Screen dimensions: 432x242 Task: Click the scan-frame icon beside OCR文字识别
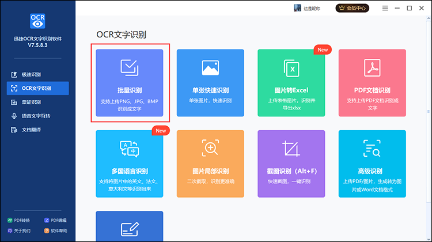[14, 88]
